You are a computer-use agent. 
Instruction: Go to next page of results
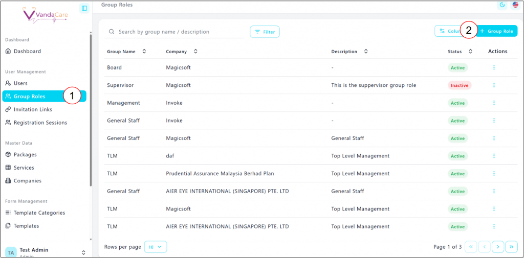click(x=498, y=247)
